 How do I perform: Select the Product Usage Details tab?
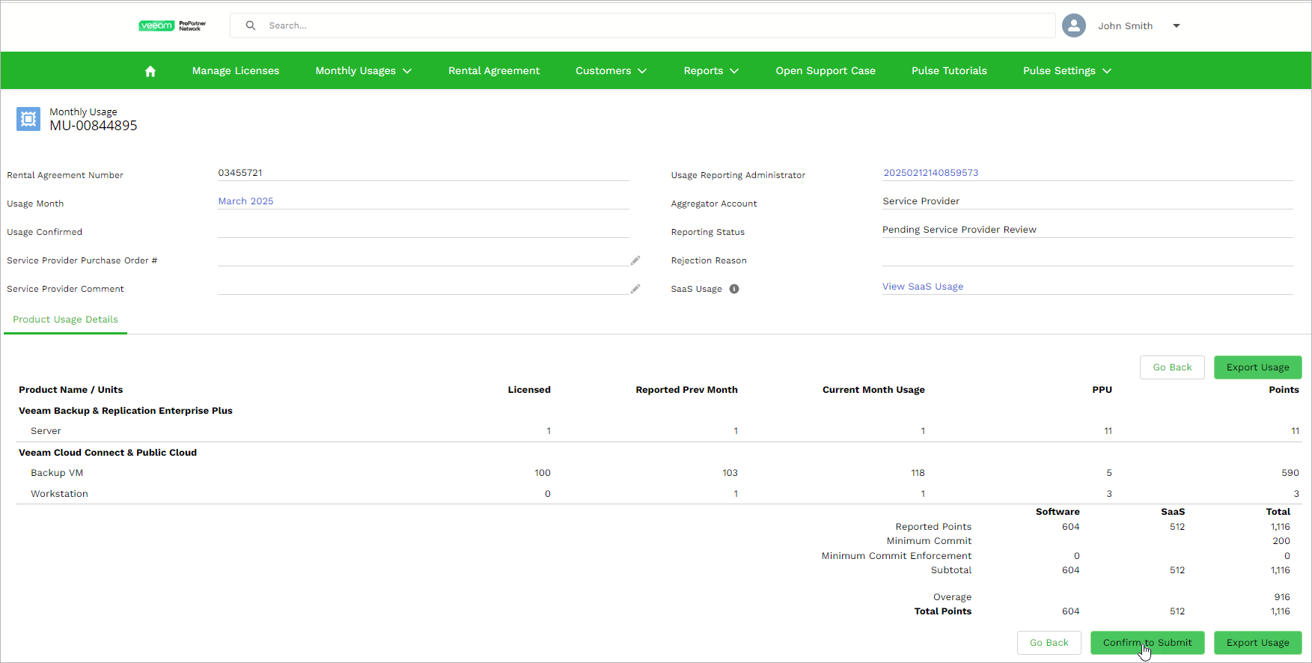65,320
